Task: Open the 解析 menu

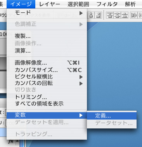Action: (x=130, y=4)
